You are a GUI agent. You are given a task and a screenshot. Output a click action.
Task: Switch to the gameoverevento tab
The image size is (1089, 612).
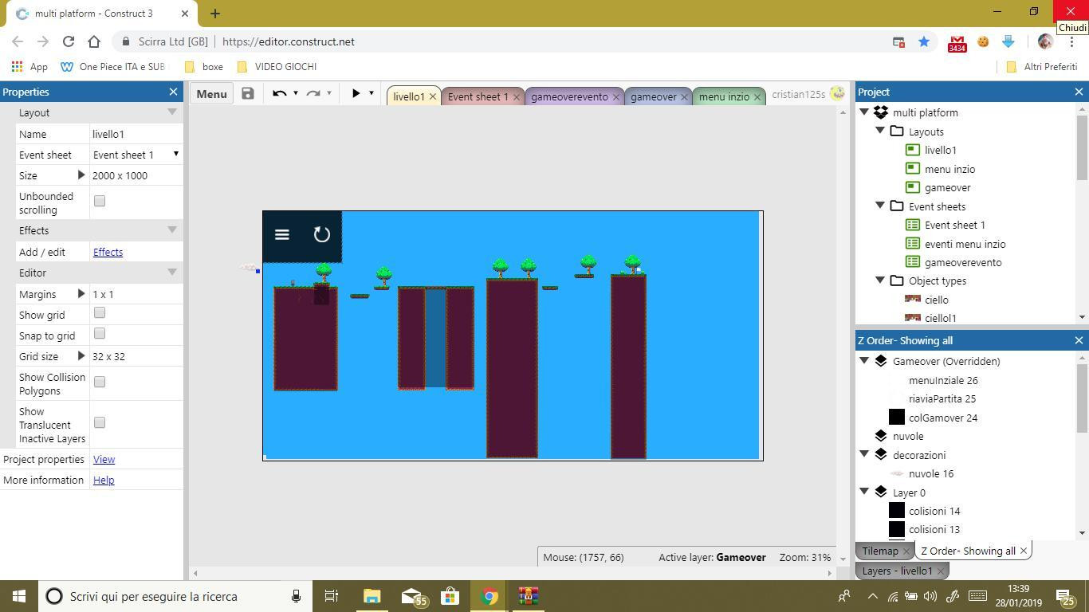point(569,96)
